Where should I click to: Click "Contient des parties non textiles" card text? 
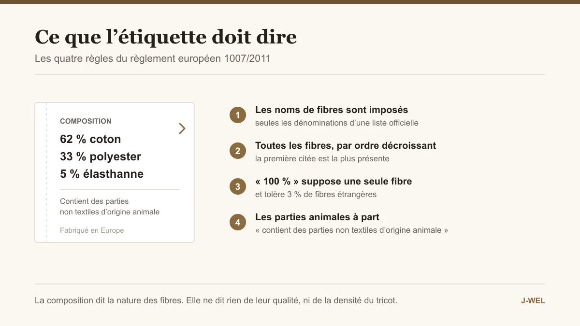(110, 207)
